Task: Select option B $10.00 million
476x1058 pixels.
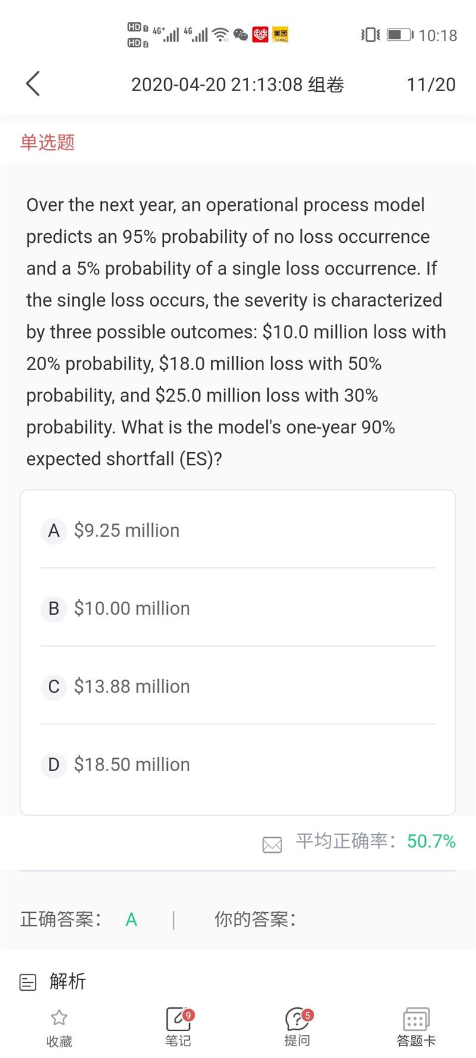Action: coord(131,608)
